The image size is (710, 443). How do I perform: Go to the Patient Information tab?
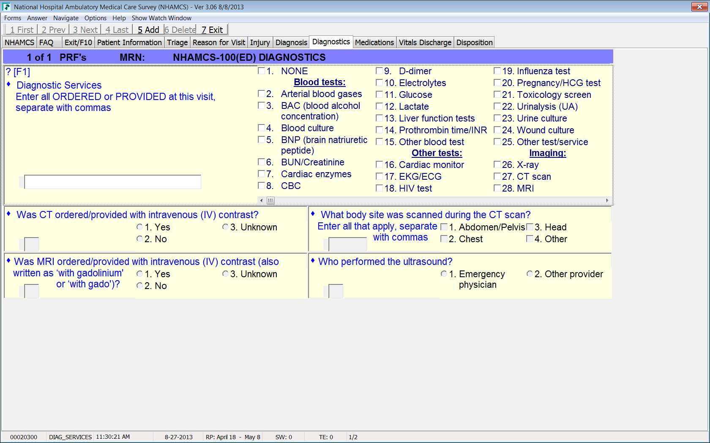coord(129,43)
